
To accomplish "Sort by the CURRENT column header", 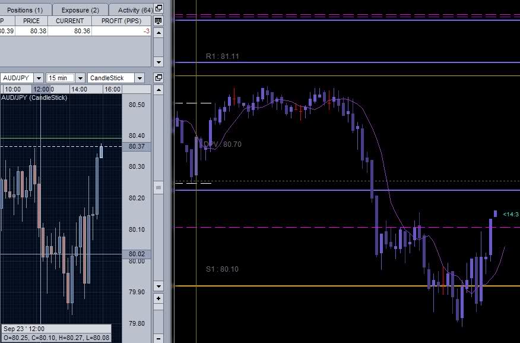I will (69, 21).
